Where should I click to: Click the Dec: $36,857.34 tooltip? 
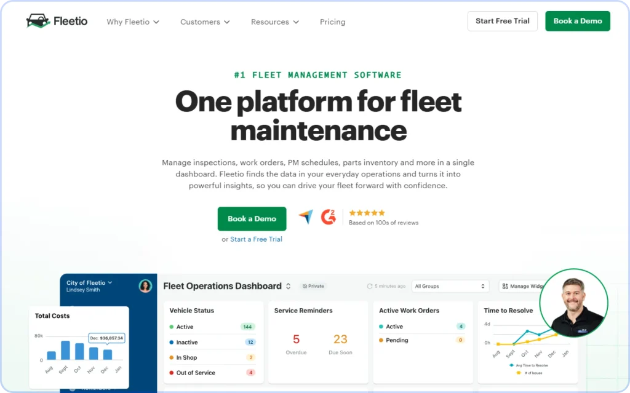[x=106, y=338]
